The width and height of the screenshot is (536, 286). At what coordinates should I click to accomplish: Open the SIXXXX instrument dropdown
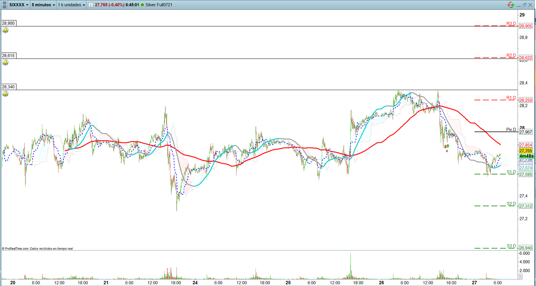[x=19, y=5]
